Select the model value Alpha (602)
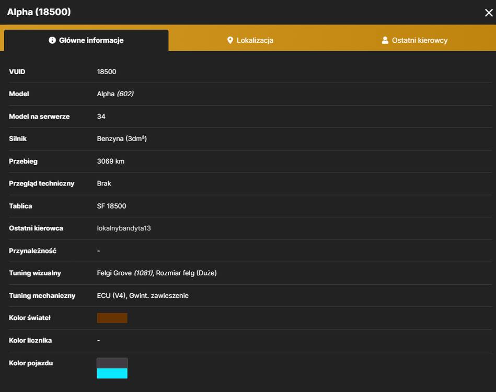Viewport: 496px width, 392px height. coord(115,94)
